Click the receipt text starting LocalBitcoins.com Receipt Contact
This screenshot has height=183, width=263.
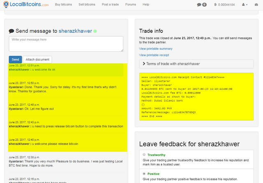coord(183,78)
